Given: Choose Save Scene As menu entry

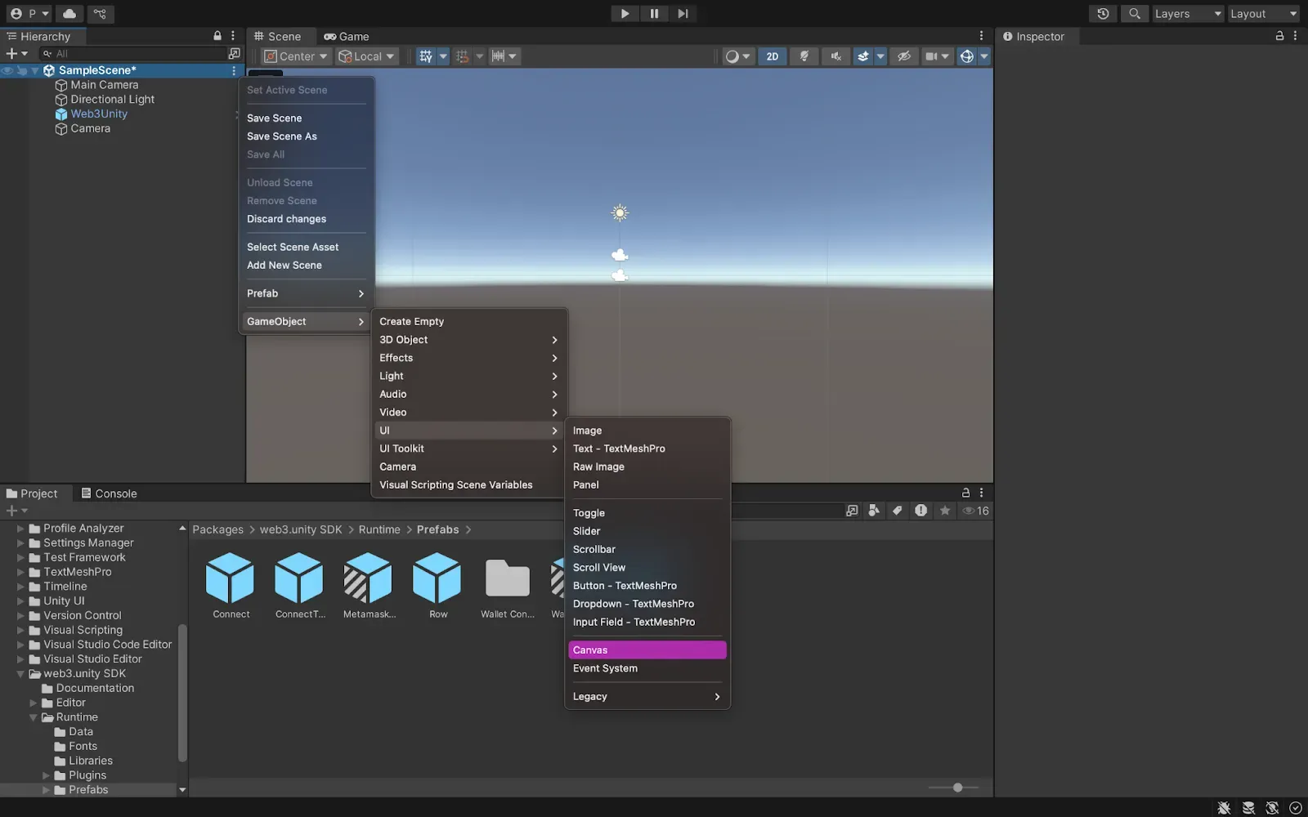Looking at the screenshot, I should 282,136.
